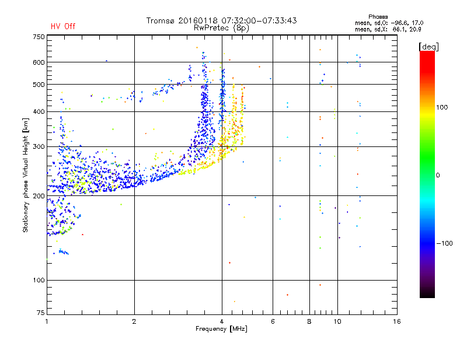Click the 'RwPretec (8p)' subtitle
This screenshot has height=350, width=467.
(221, 28)
